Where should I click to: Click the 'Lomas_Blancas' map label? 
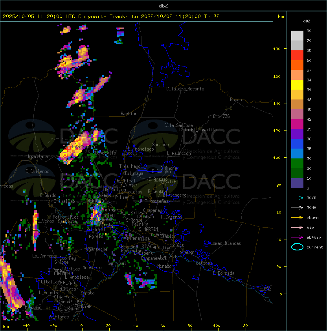(226, 243)
